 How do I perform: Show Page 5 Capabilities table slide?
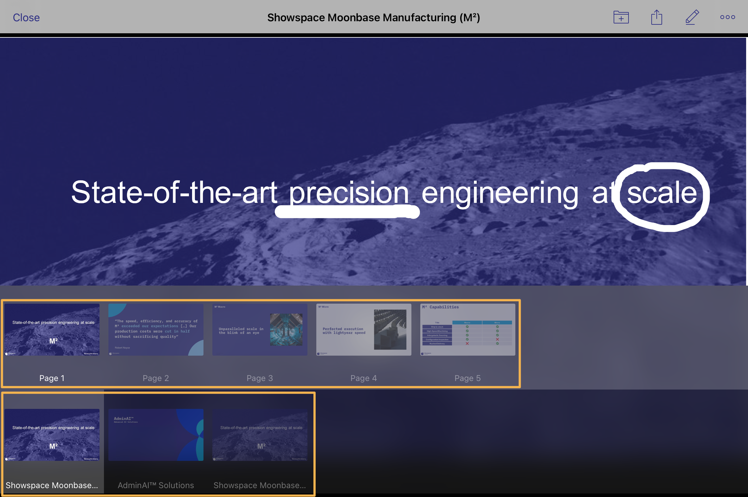click(467, 330)
